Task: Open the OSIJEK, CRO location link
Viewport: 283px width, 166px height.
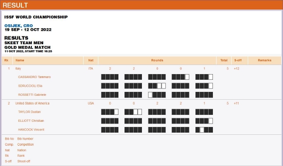Action: coord(19,26)
